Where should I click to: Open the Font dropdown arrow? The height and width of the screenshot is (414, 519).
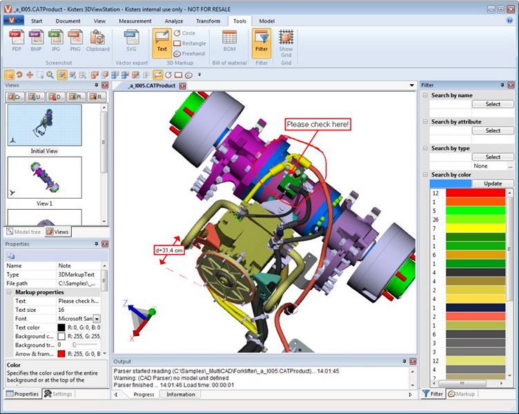pos(97,319)
